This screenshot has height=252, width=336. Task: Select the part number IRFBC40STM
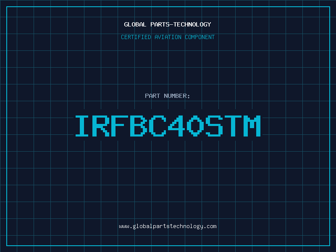[168, 126]
